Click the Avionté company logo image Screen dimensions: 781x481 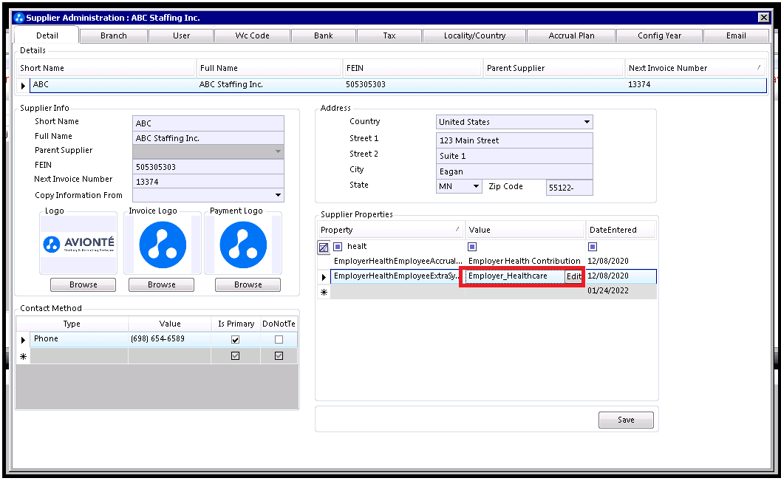pyautogui.click(x=79, y=244)
